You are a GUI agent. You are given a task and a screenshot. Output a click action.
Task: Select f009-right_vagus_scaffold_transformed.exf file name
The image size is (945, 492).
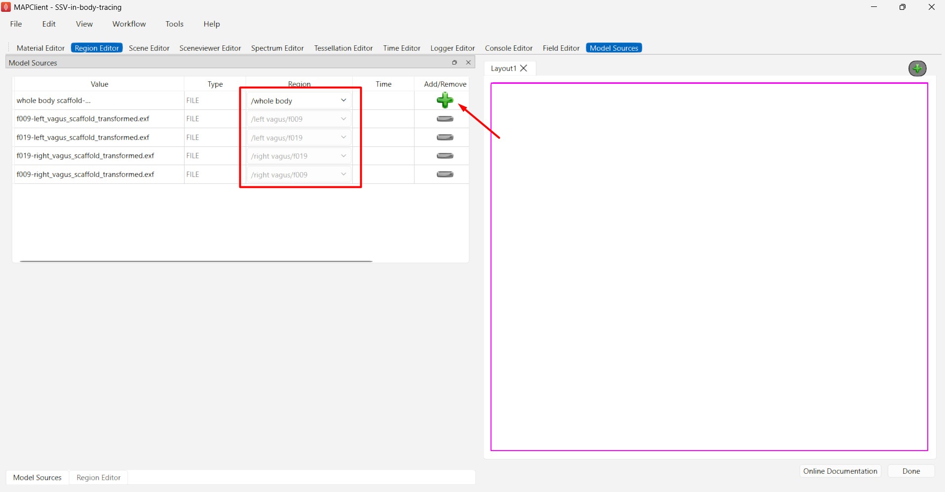[85, 174]
